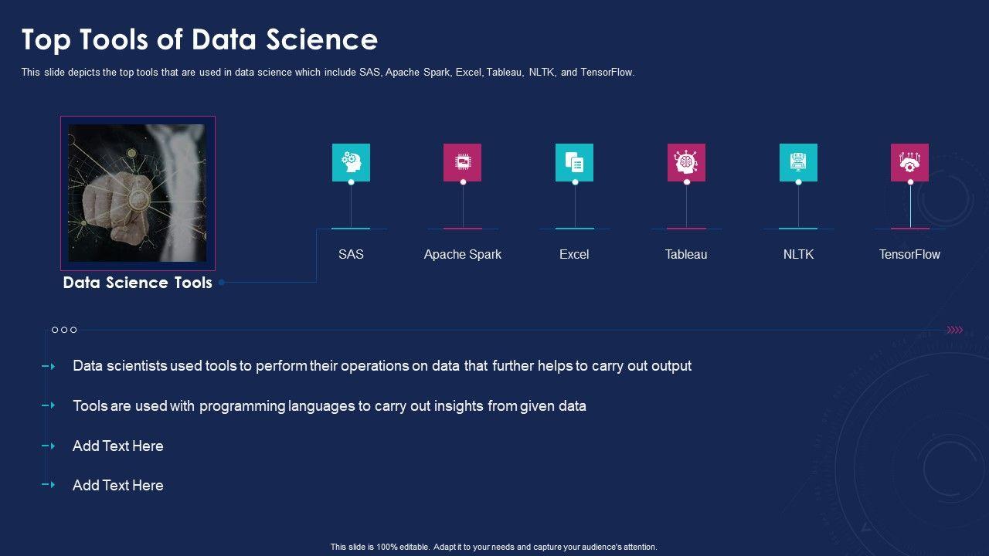Click the Data Science Tools heading

pos(138,283)
